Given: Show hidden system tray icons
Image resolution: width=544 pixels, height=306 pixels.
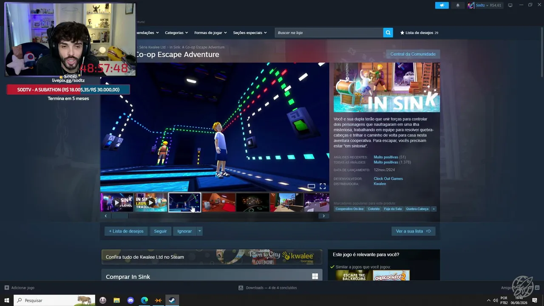Looking at the screenshot, I should point(489,300).
